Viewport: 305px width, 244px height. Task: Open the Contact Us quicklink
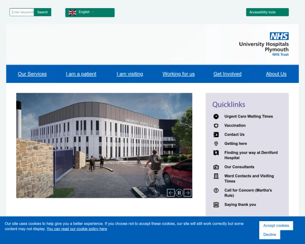(234, 134)
